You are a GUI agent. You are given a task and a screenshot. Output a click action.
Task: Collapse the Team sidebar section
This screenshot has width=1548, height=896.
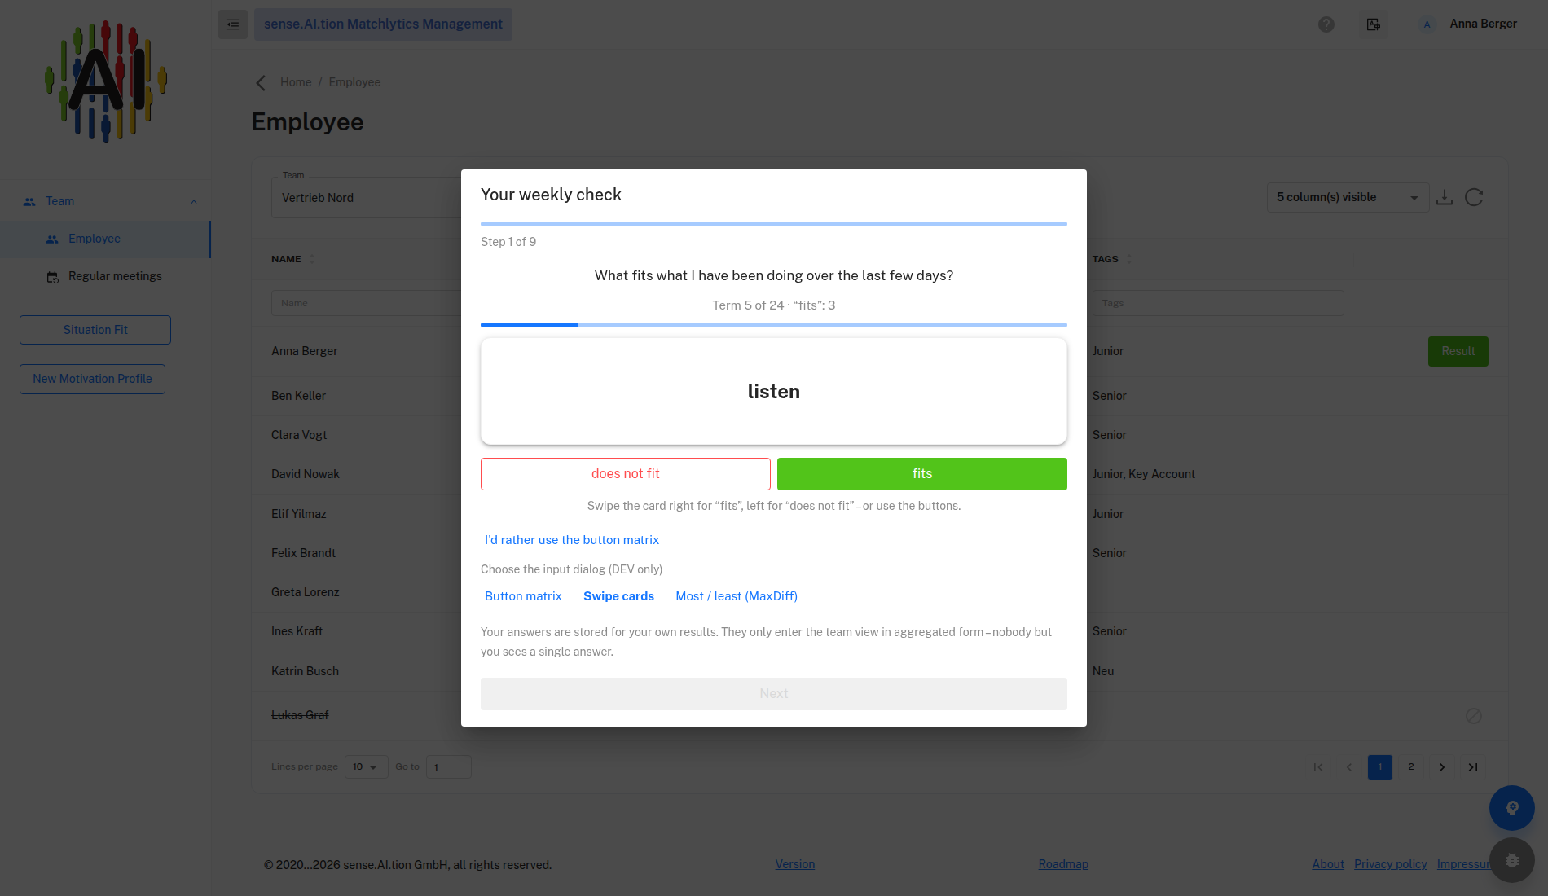tap(194, 202)
